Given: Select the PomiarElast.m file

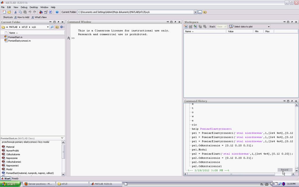Looking at the screenshot, I should pos(15,37).
